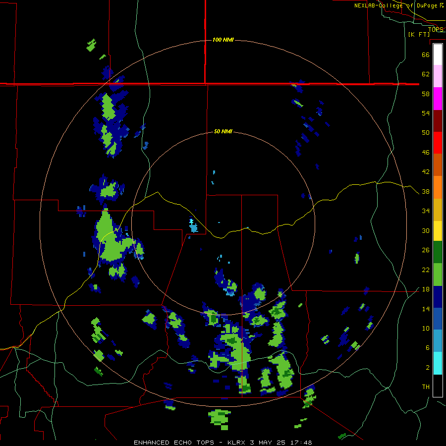Click the legend value "2"
This screenshot has width=446, height=446.
[428, 368]
